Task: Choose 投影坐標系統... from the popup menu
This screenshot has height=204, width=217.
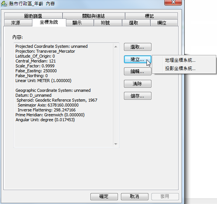Action: (x=180, y=69)
